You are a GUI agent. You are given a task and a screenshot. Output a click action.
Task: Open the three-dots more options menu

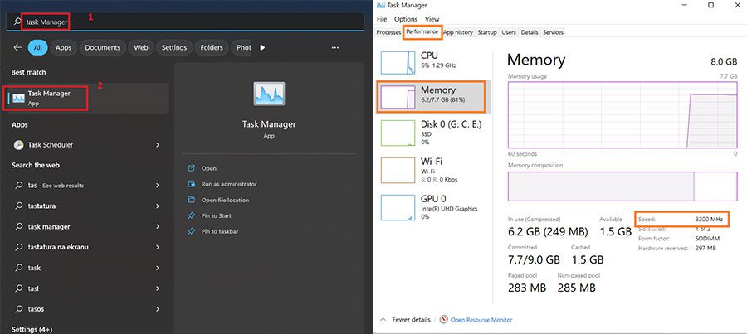(335, 47)
